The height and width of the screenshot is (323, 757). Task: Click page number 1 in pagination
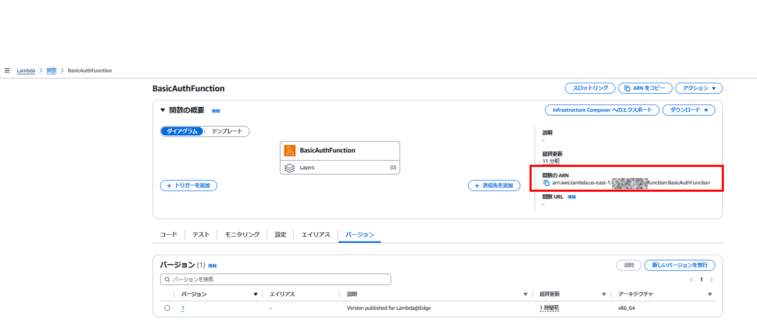tap(701, 280)
